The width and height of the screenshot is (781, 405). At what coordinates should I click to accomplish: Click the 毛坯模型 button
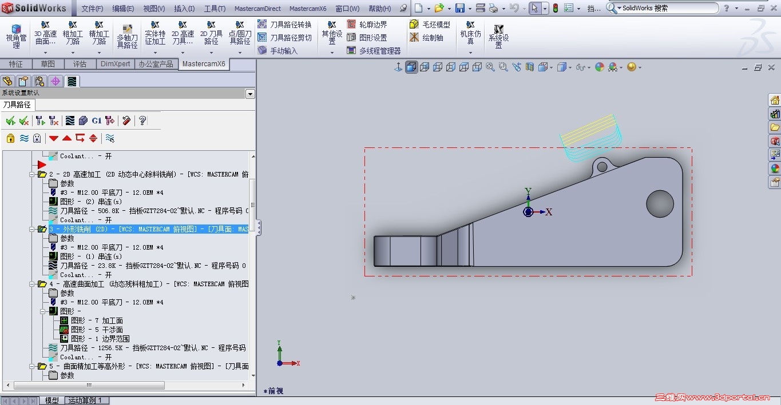tap(430, 25)
